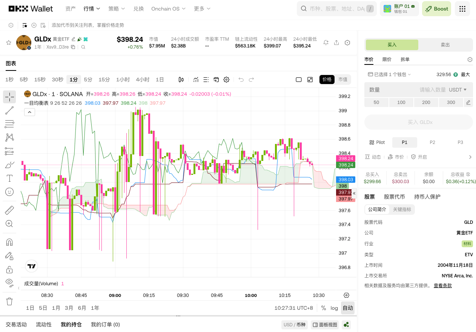Open the 持币人保护 tab
This screenshot has width=476, height=332.
(x=427, y=197)
